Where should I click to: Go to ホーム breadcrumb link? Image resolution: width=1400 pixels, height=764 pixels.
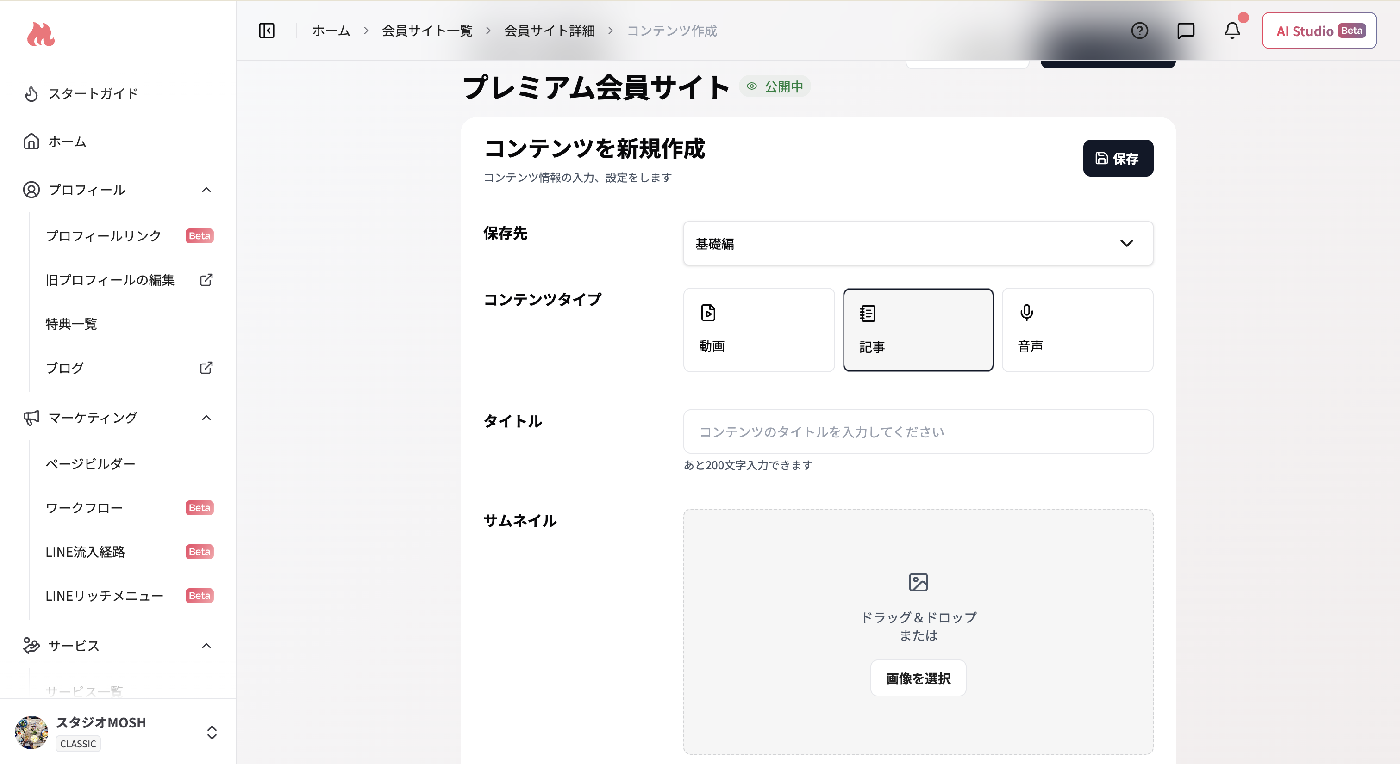[331, 31]
